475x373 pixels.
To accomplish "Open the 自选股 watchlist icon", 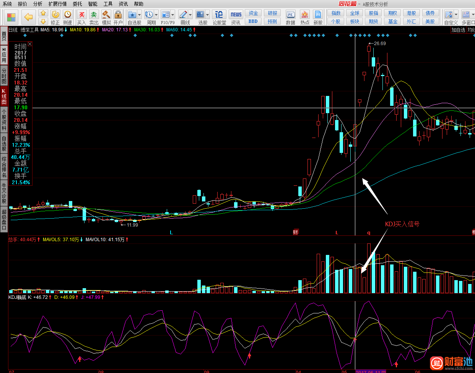I will [132, 15].
